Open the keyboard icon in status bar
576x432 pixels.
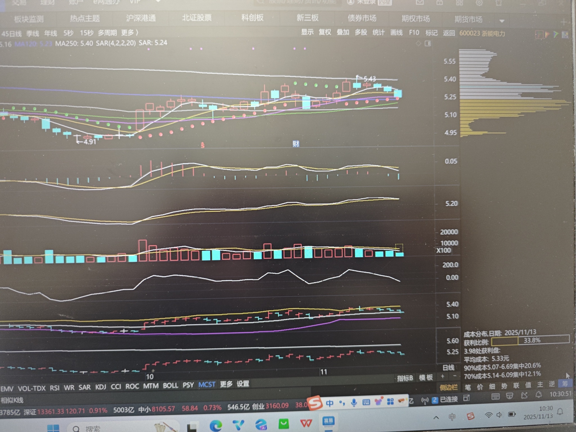pos(495,396)
